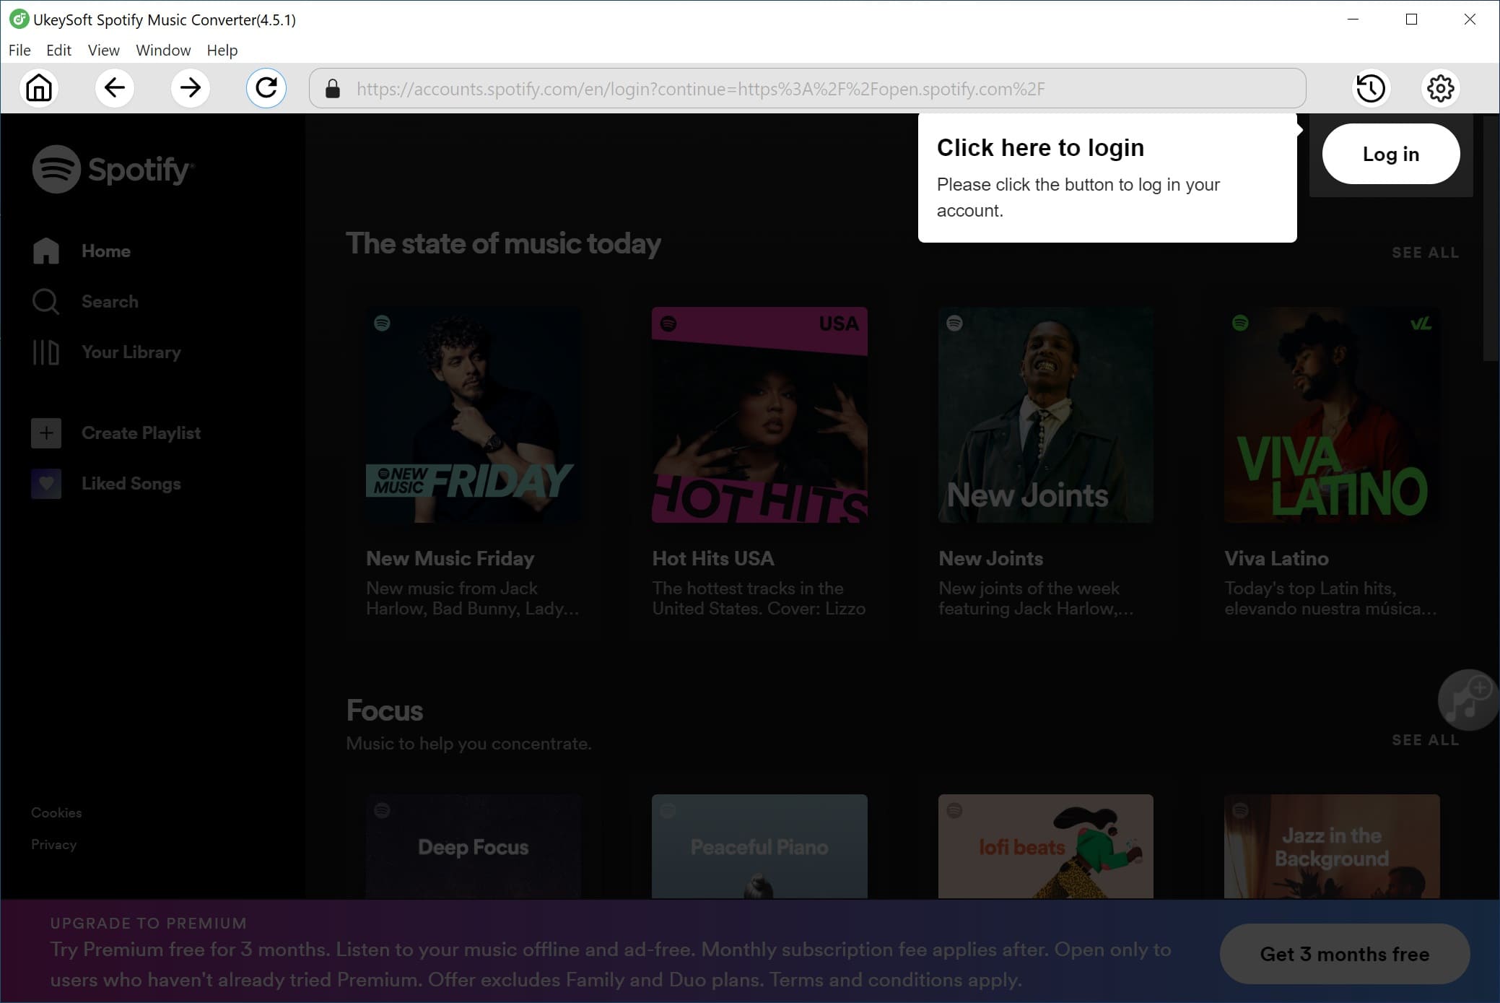
Task: Click SEE ALL for state of music
Action: pos(1426,252)
